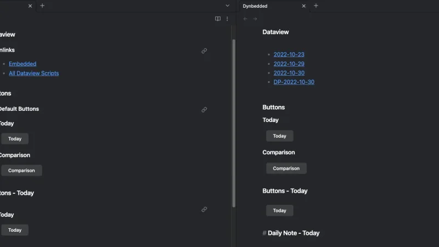The width and height of the screenshot is (439, 247).
Task: Switch to reading view via book icon
Action: [217, 19]
